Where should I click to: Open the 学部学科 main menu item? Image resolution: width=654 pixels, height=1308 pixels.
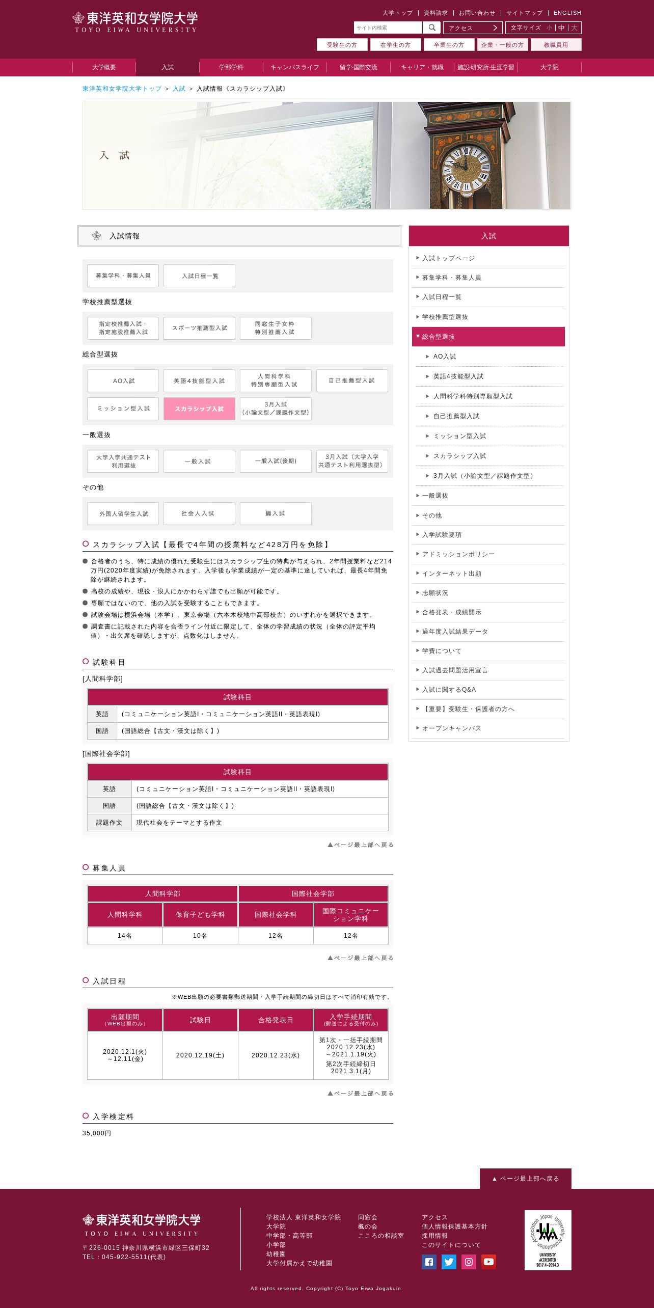click(231, 67)
